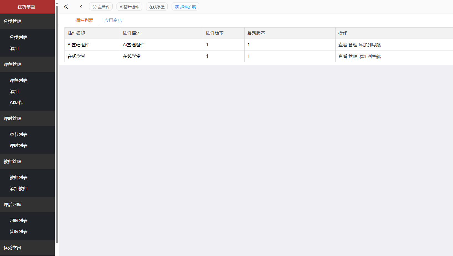453x256 pixels.
Task: Open 章节列表 under 课时管理
Action: (x=19, y=134)
